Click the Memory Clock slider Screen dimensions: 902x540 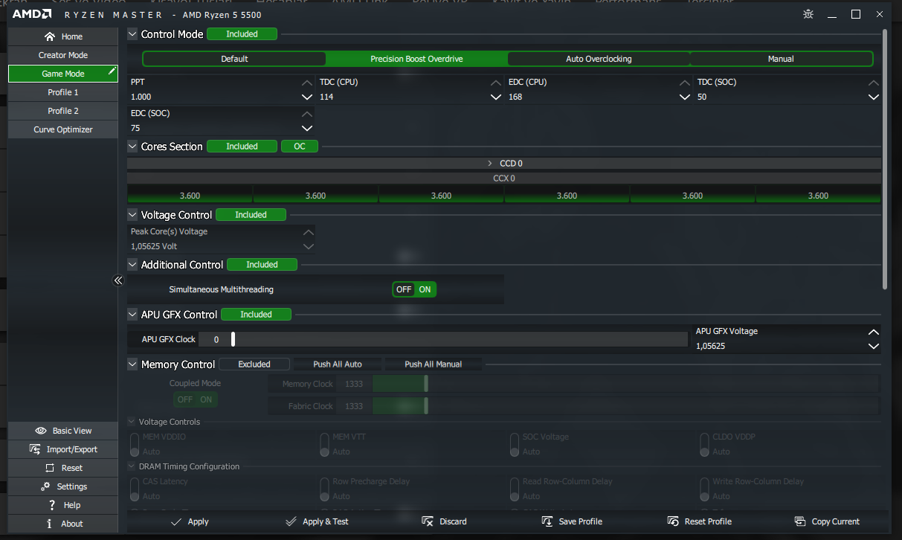point(626,384)
